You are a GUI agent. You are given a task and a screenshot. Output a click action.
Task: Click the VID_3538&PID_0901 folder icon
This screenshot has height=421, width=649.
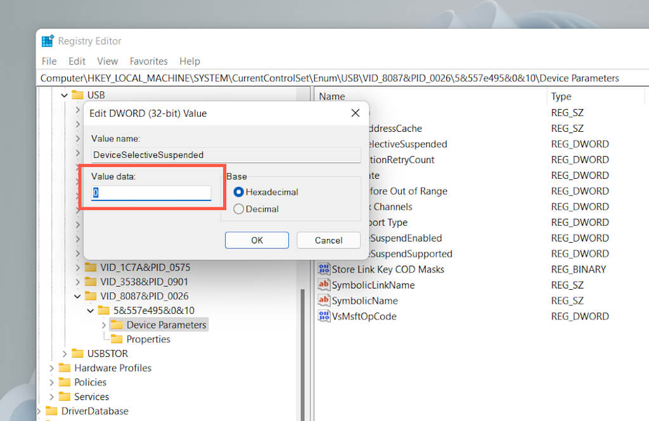tap(90, 282)
